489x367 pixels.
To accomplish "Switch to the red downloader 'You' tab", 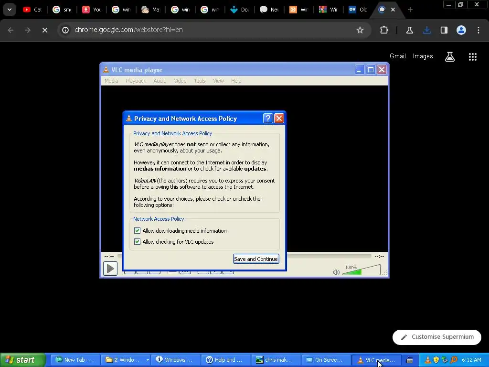I will coord(91,10).
